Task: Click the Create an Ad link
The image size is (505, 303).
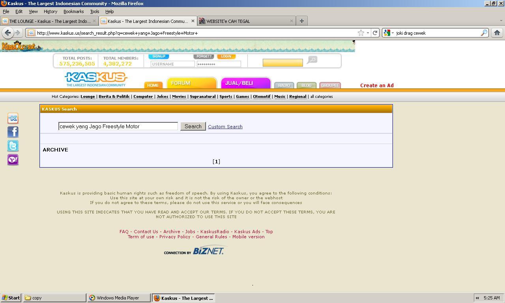Action: click(377, 85)
